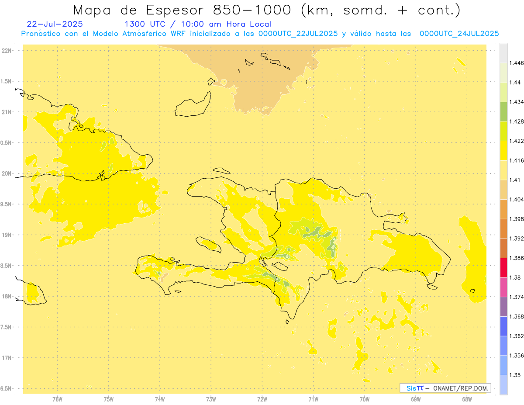The height and width of the screenshot is (405, 524).
Task: Click the '20N' latitude axis label
Action: coord(7,173)
